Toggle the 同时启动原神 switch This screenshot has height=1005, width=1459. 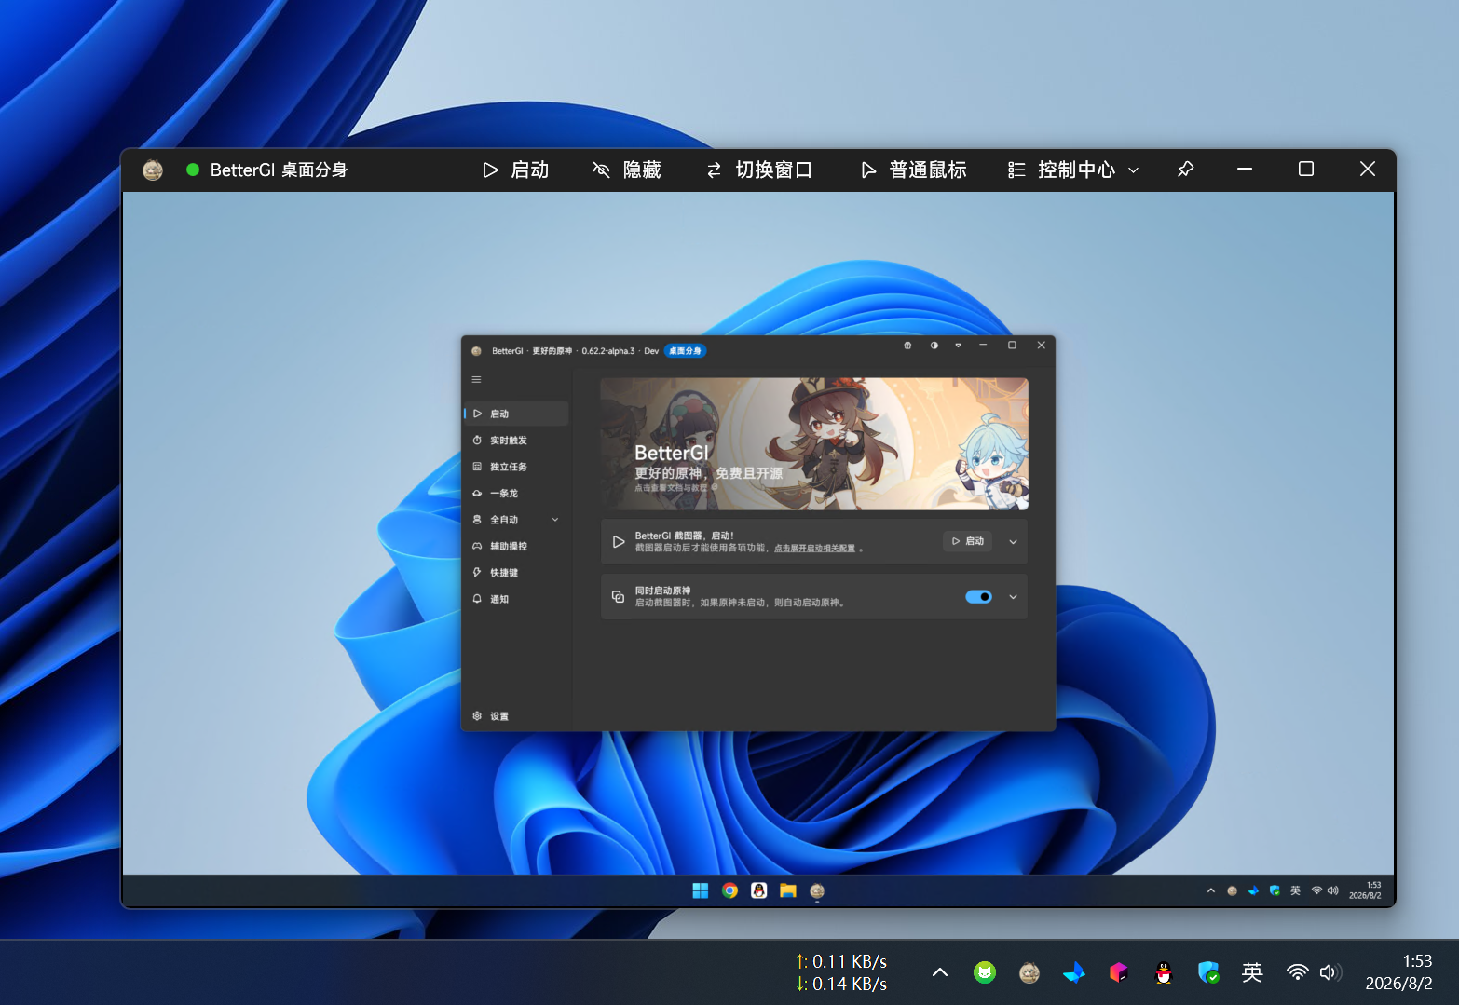point(978,597)
